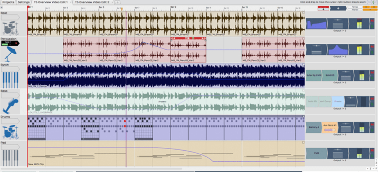Click the Beat track volume and pan fader
The image size is (378, 172).
pyautogui.click(x=338, y=24)
